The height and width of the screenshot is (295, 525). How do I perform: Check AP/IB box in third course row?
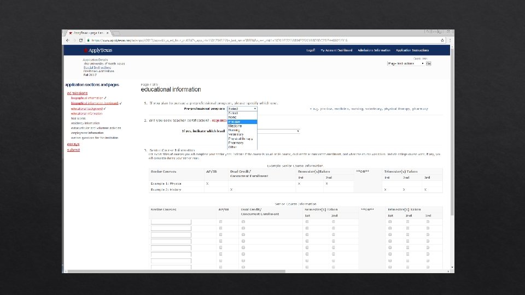pyautogui.click(x=220, y=234)
